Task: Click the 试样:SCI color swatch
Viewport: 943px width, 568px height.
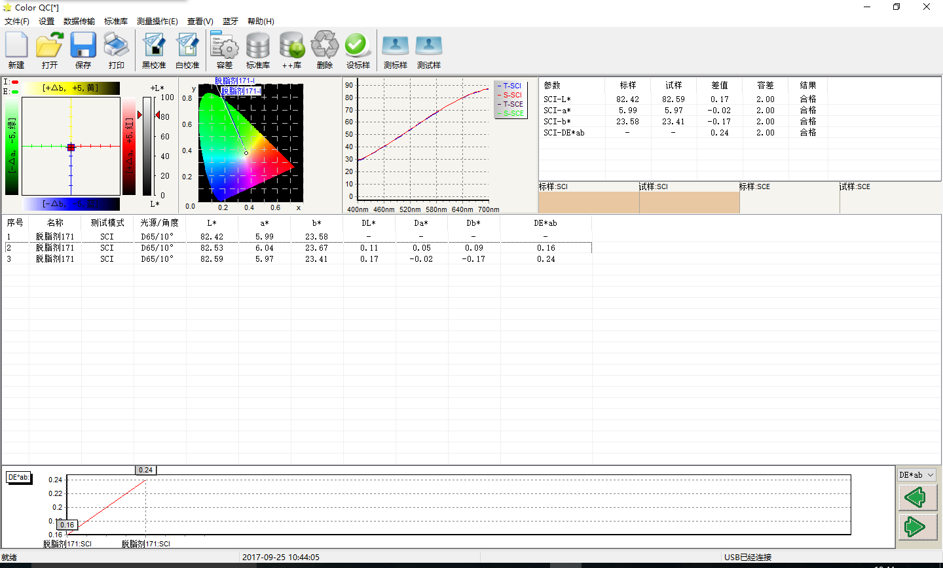Action: pos(690,202)
